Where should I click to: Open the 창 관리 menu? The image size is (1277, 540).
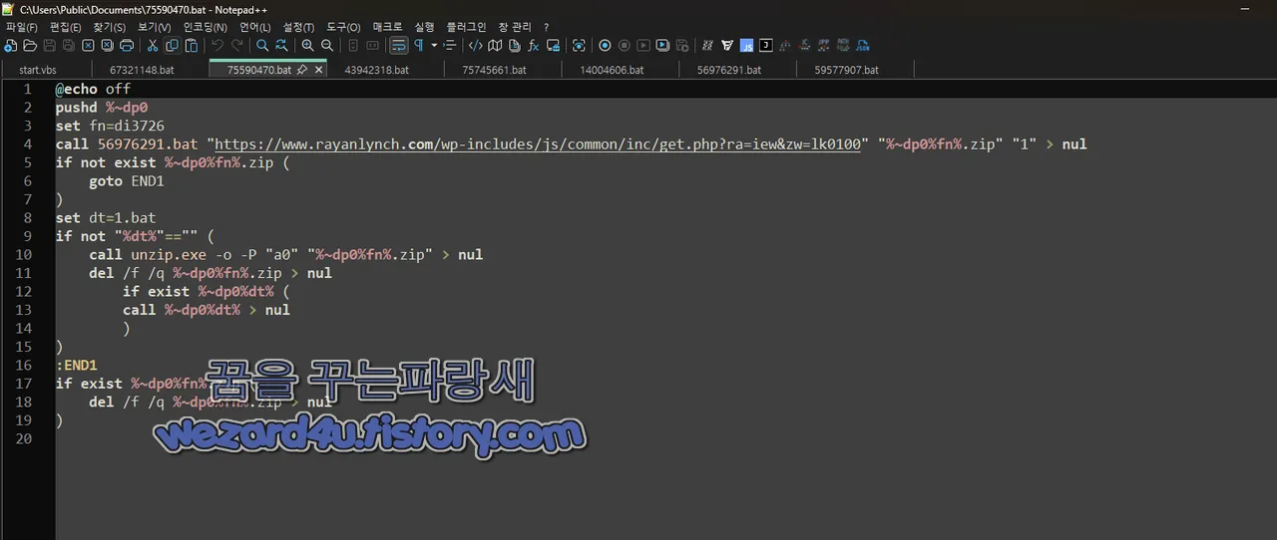point(515,27)
